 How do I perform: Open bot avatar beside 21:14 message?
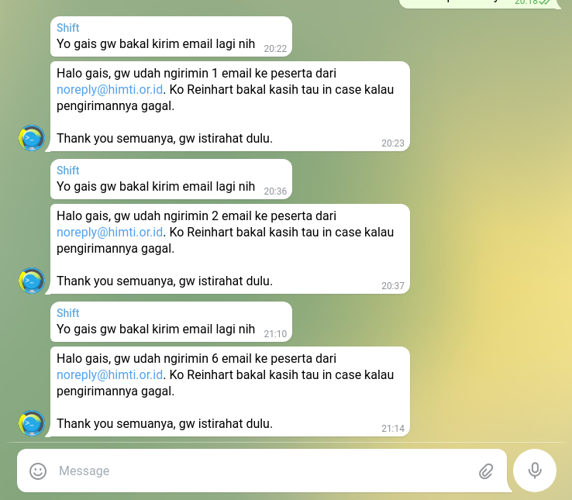point(32,423)
